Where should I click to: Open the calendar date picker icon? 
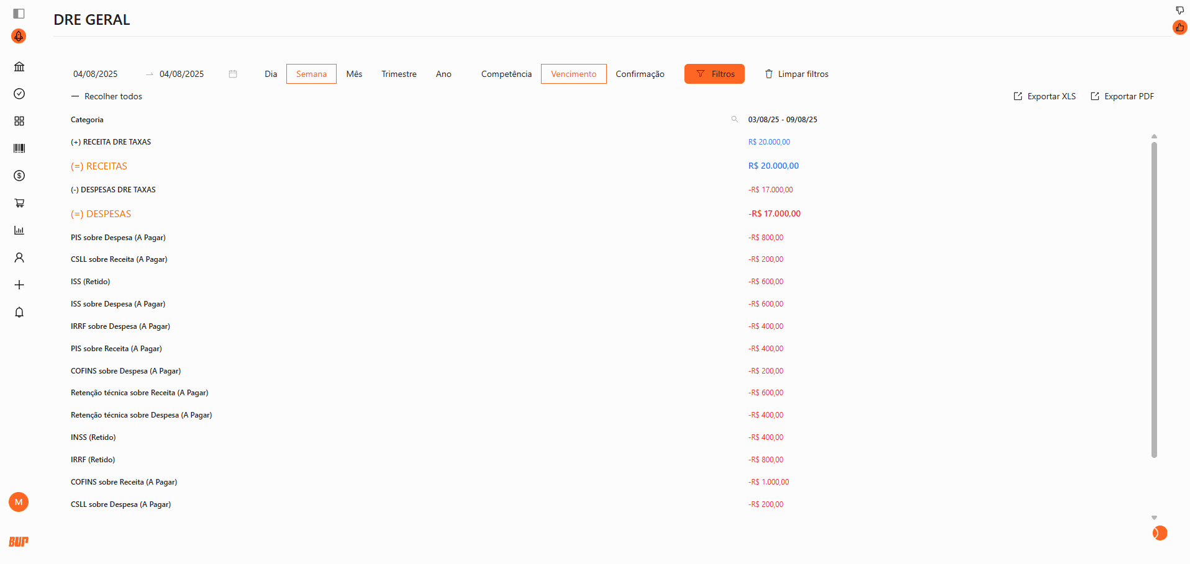233,74
